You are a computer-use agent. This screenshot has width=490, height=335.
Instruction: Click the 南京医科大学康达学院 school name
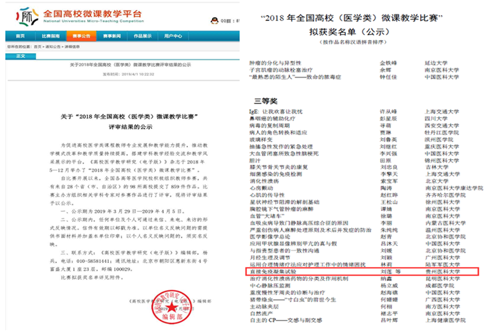pyautogui.click(x=454, y=188)
